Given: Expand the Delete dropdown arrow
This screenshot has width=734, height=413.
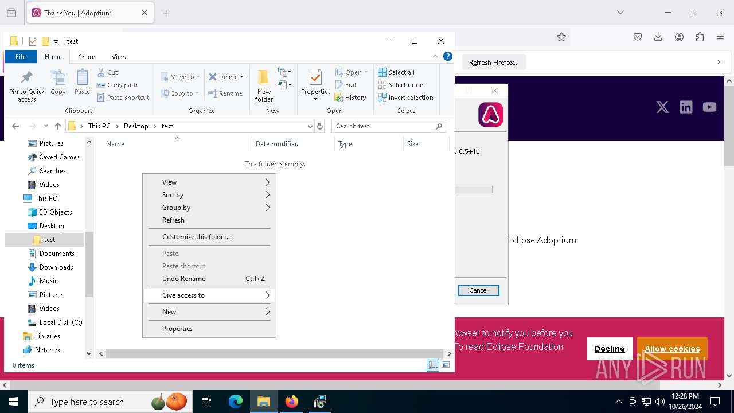Looking at the screenshot, I should 242,77.
